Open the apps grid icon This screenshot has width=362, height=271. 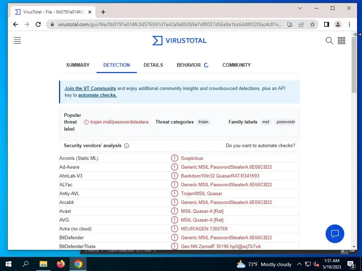pyautogui.click(x=341, y=41)
